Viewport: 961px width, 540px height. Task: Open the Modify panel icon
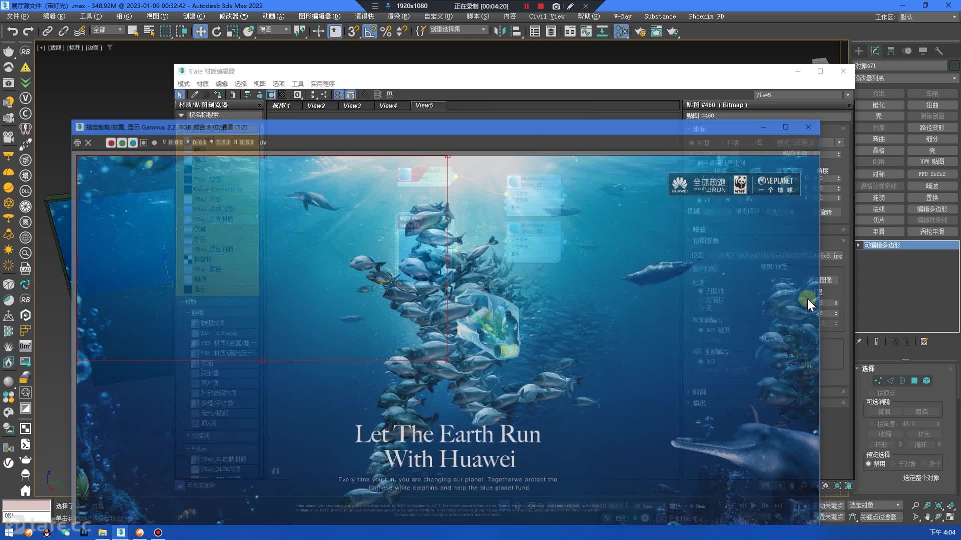pyautogui.click(x=875, y=50)
